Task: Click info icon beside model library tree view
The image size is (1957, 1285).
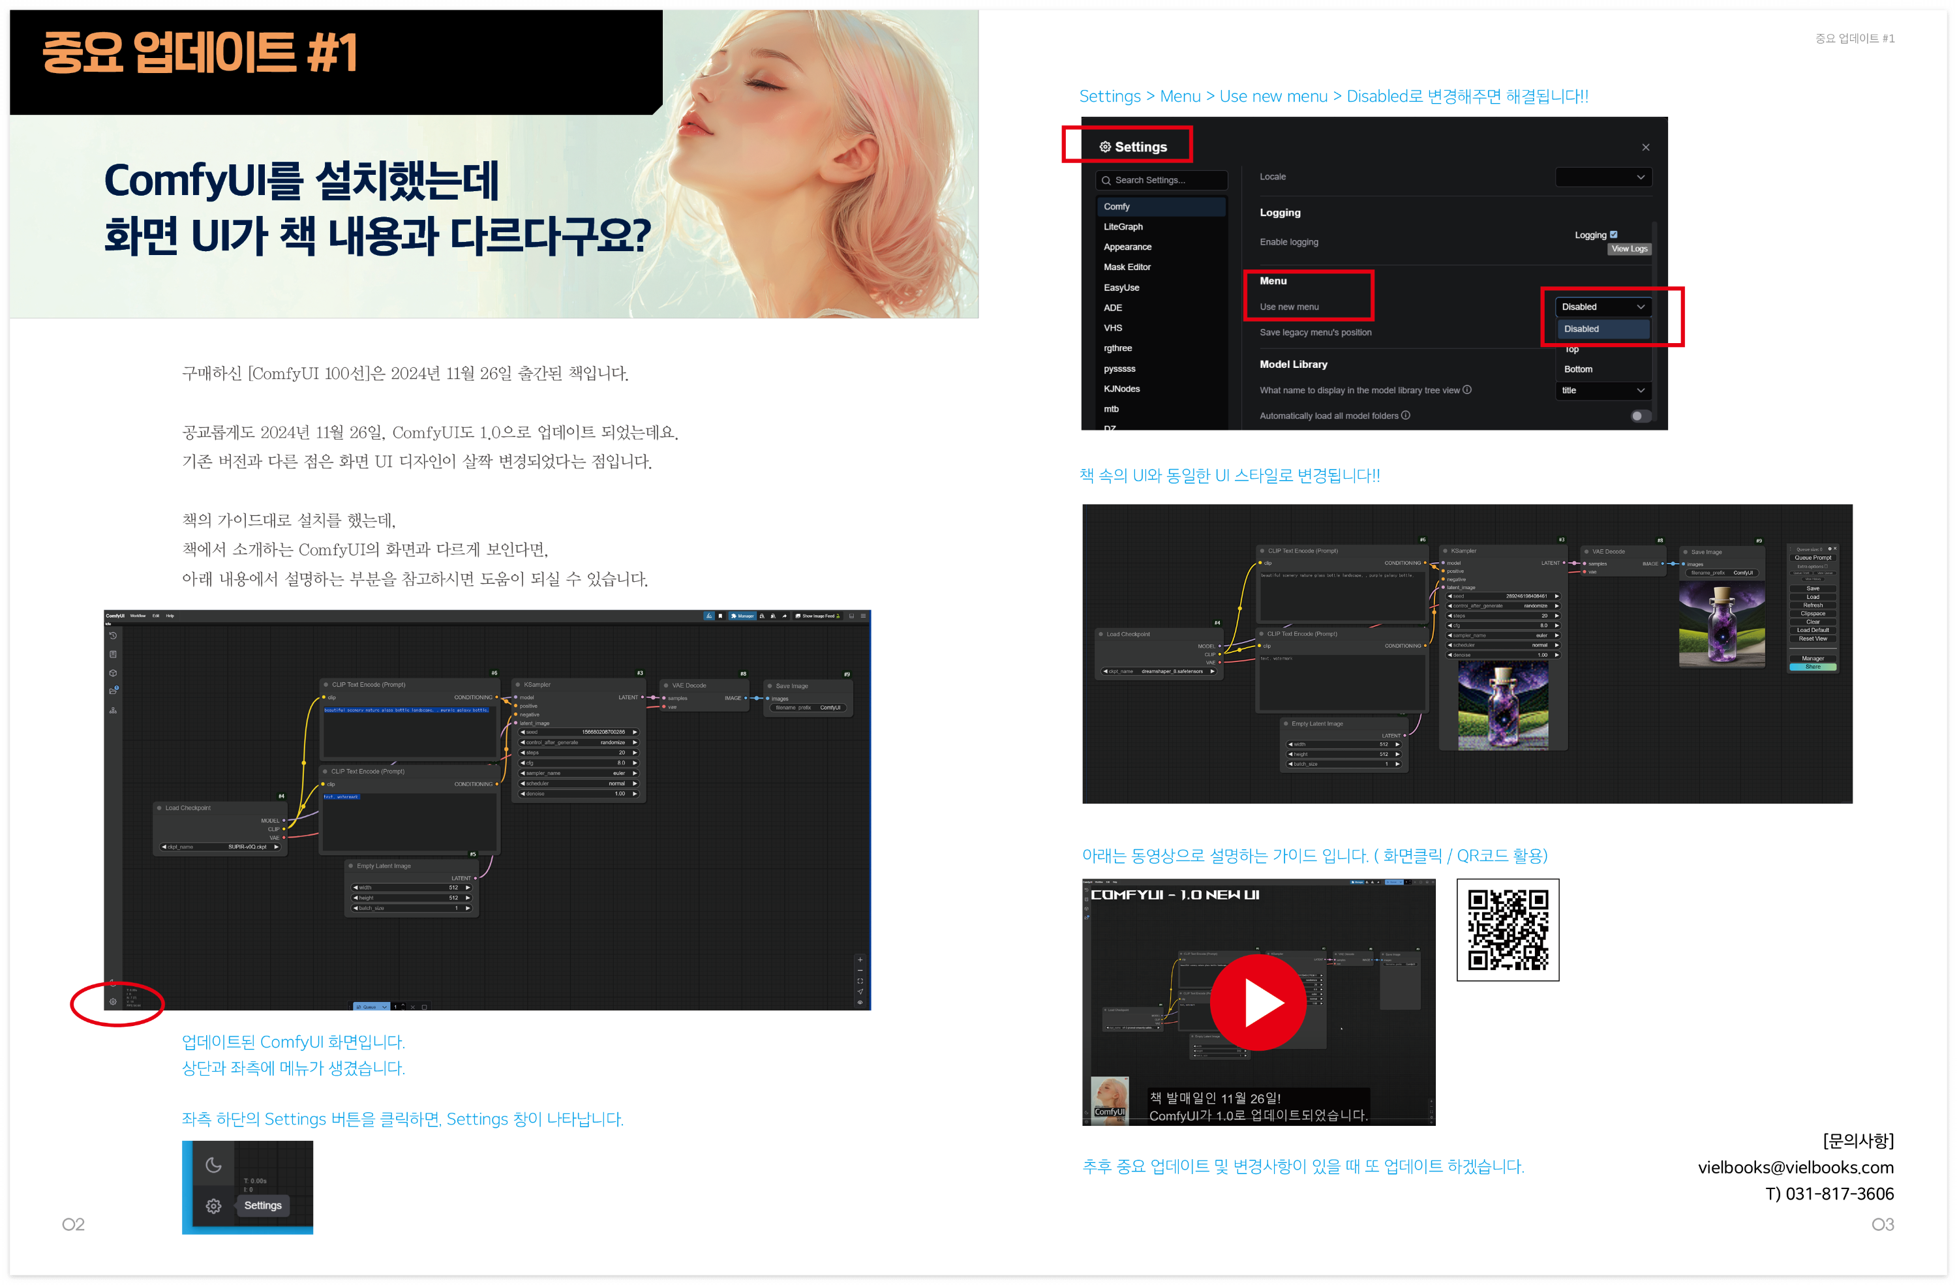Action: point(1468,389)
